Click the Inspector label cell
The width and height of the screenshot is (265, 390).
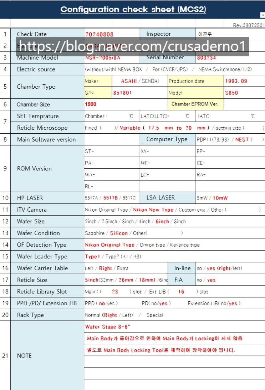coord(168,34)
